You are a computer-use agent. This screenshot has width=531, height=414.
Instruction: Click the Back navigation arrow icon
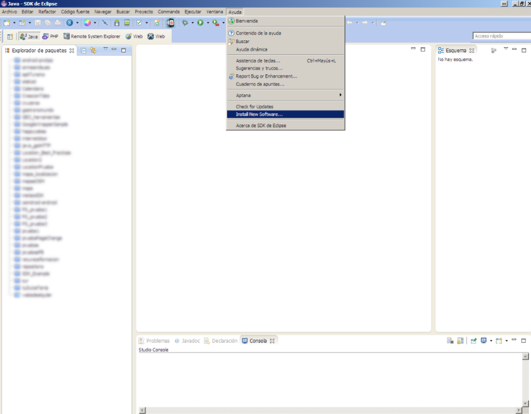(350, 23)
